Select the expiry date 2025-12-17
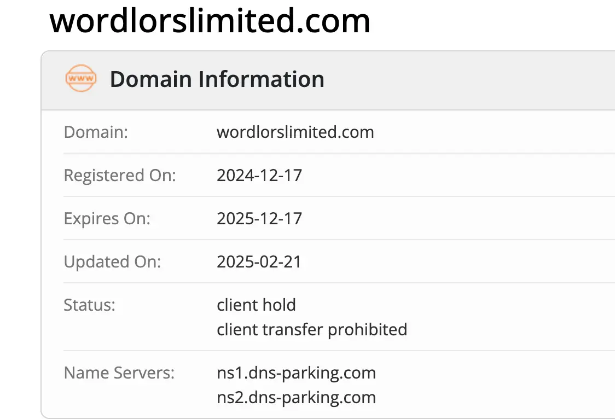 259,219
